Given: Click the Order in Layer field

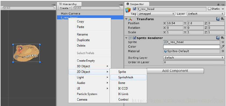Looking at the screenshot, I should tap(194, 62).
